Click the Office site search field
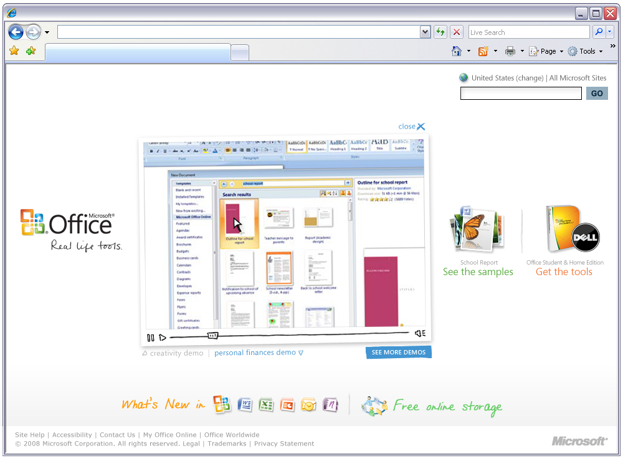This screenshot has width=623, height=458. (x=521, y=94)
